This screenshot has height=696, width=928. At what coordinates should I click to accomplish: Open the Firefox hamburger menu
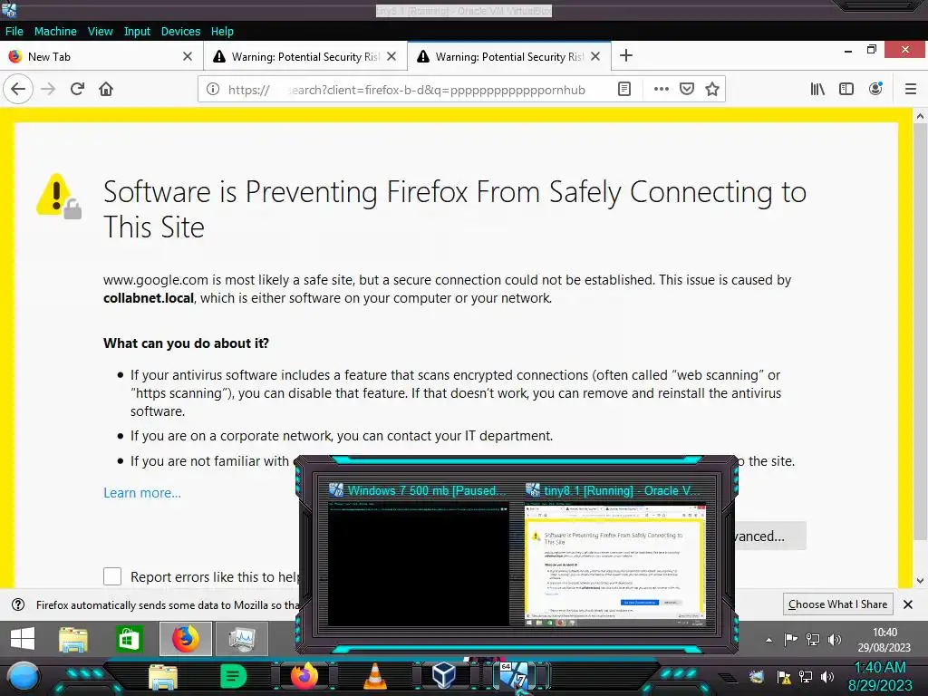(x=911, y=90)
